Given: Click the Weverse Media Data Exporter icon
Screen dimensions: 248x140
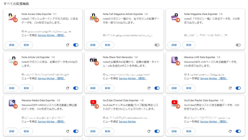Looking at the screenshot, I should point(13,104).
